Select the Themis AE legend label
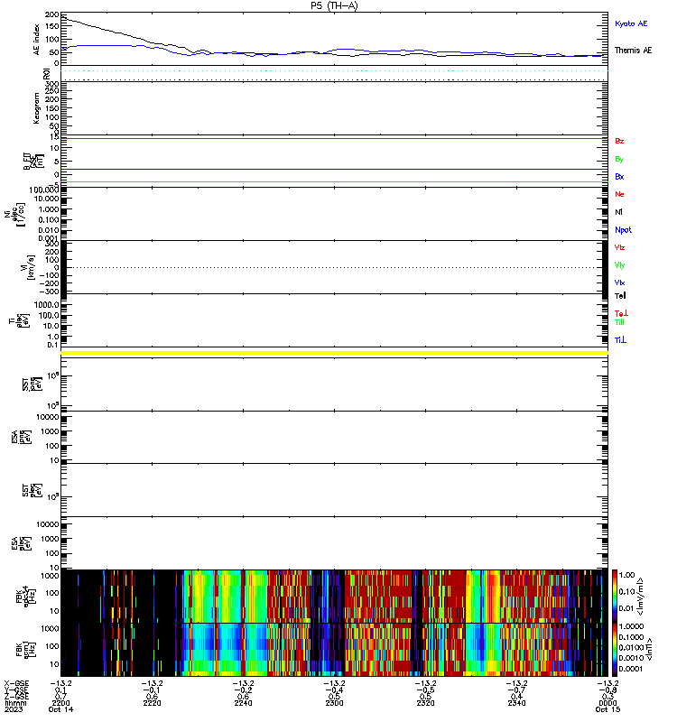The image size is (677, 722). [634, 51]
